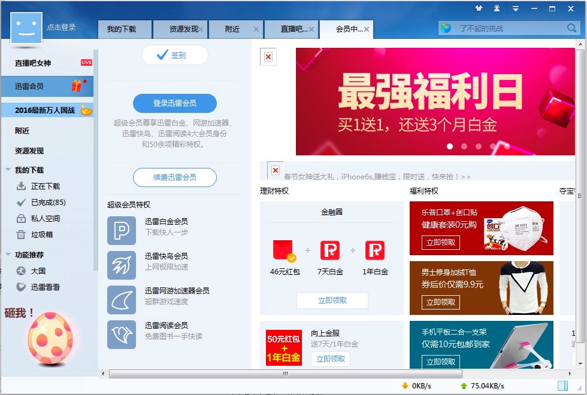This screenshot has width=587, height=395.
Task: Open 2016最新万人国战 sidebar item
Action: [x=47, y=110]
